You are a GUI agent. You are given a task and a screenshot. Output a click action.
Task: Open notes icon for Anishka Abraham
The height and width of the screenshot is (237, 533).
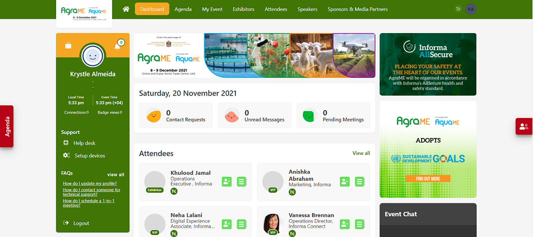click(360, 182)
